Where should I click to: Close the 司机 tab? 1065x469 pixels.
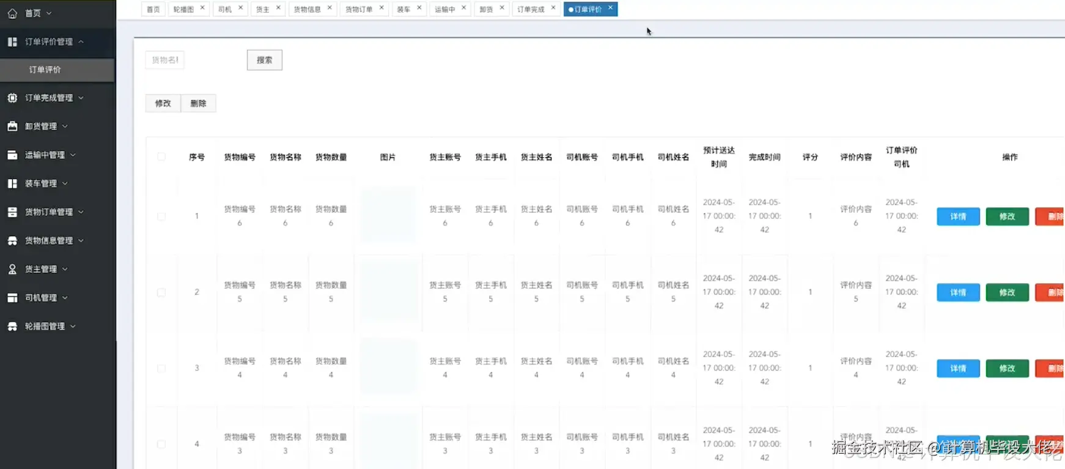(240, 8)
